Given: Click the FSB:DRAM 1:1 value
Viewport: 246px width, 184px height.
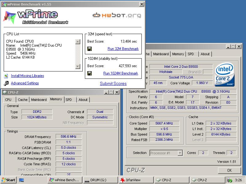Looking at the screenshot, I should 69,142.
